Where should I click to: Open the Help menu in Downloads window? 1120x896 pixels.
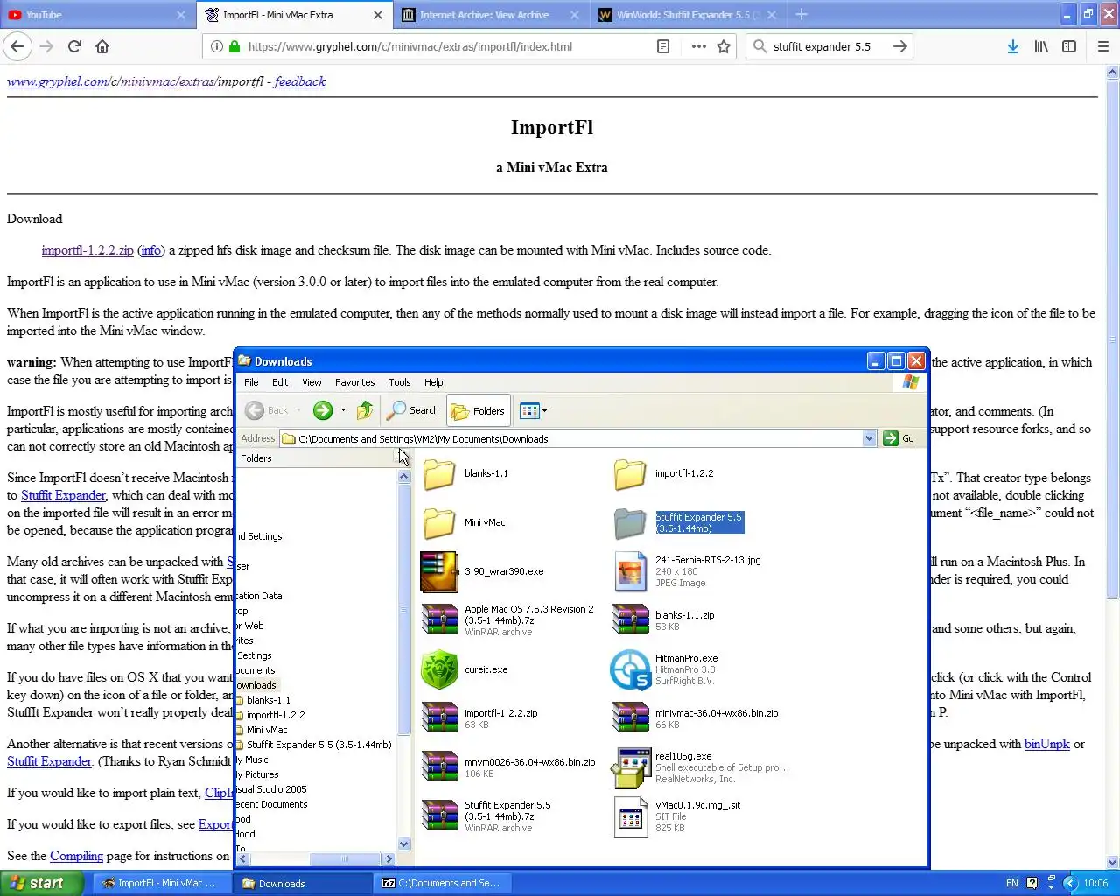(x=434, y=382)
